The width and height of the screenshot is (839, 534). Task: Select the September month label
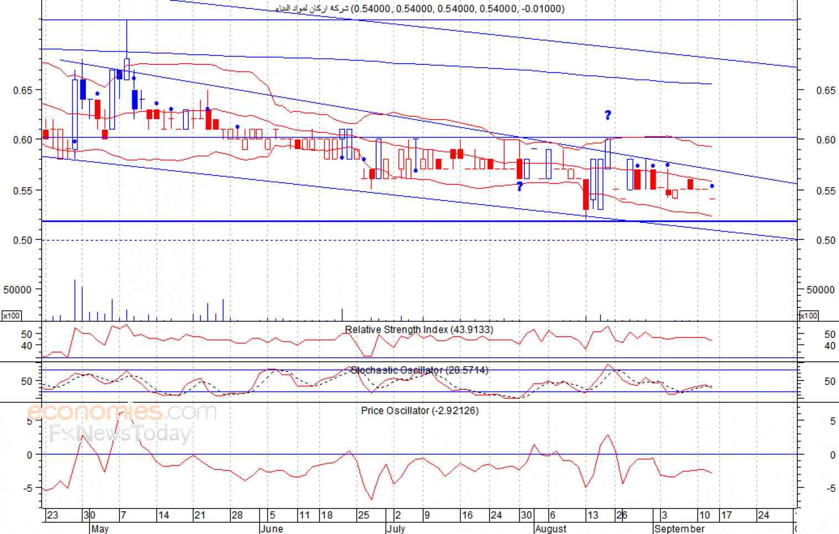(x=680, y=528)
